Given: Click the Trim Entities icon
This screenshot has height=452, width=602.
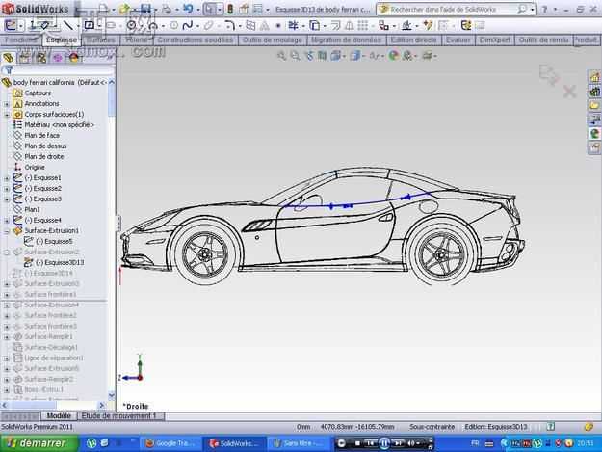Looking at the screenshot, I should 293,26.
